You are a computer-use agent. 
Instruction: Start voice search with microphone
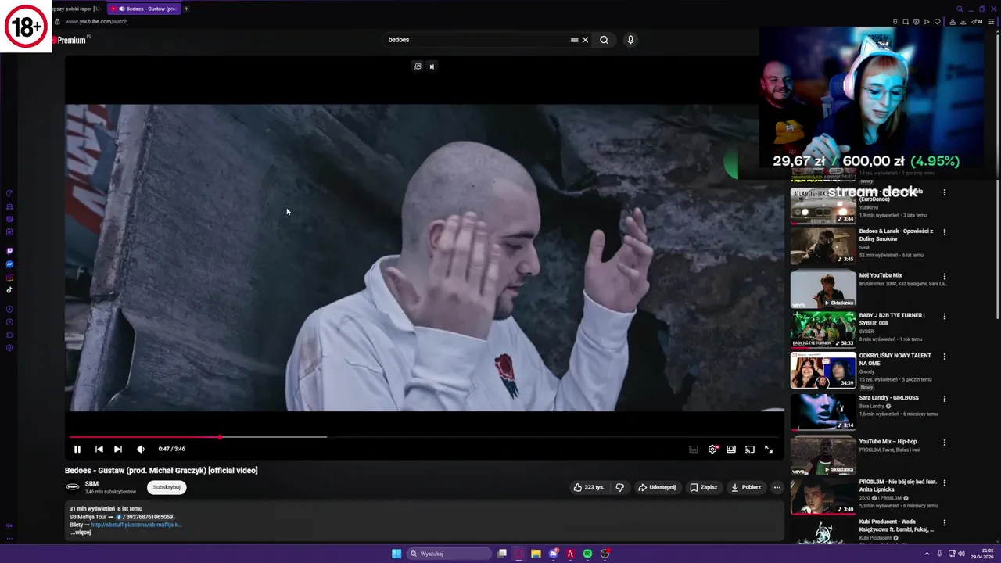click(x=630, y=40)
